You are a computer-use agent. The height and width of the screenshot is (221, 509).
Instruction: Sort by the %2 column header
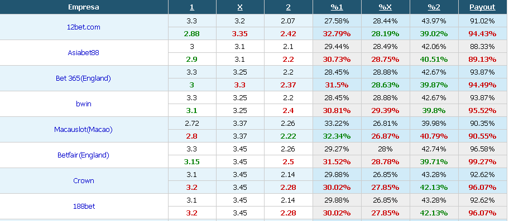(x=434, y=7)
